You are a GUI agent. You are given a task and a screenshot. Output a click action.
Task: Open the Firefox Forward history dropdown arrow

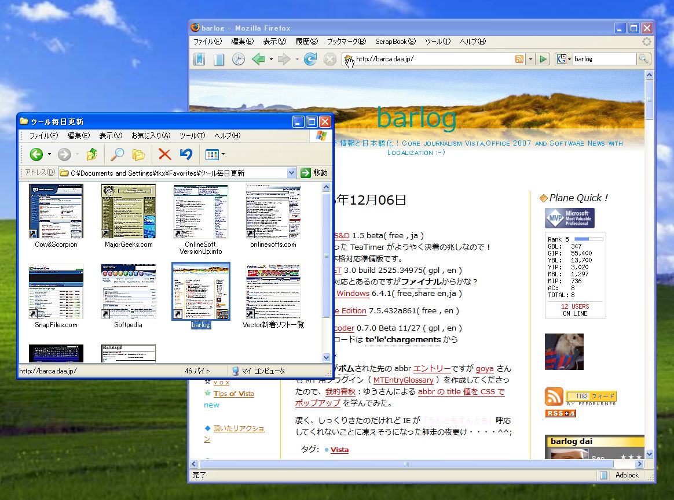pos(297,59)
